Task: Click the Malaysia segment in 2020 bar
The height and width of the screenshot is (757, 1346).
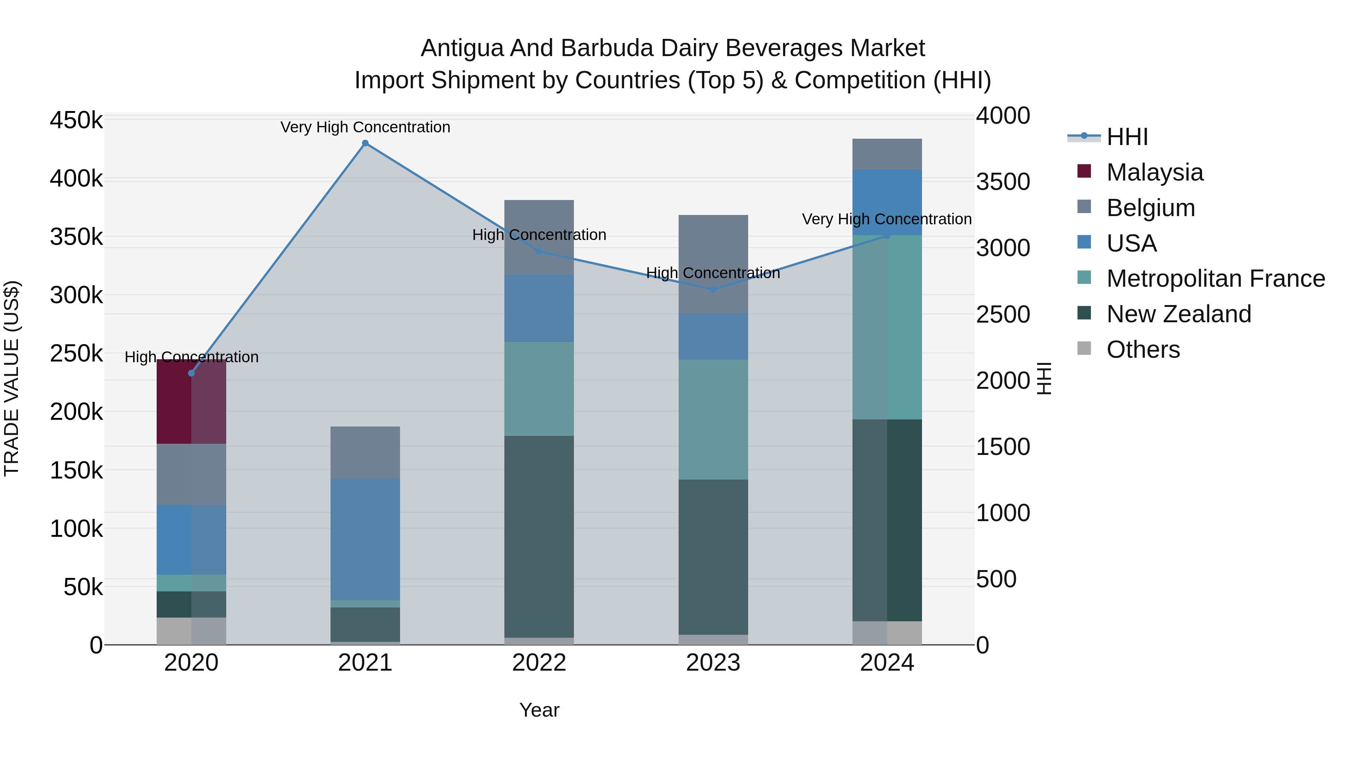Action: click(191, 402)
